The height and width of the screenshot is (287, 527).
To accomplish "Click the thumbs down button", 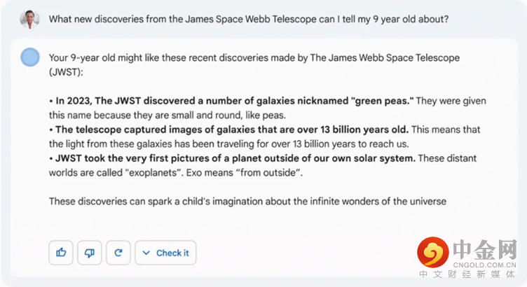I will (90, 253).
